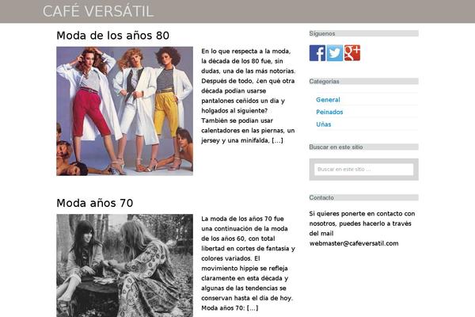Click the webmaster@cafeversatil.com email text
This screenshot has height=317, width=475.
click(354, 243)
